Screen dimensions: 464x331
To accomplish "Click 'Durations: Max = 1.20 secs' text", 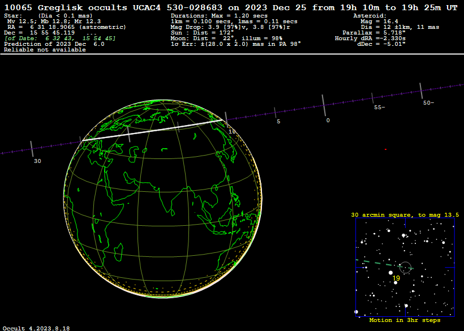I will tap(219, 16).
